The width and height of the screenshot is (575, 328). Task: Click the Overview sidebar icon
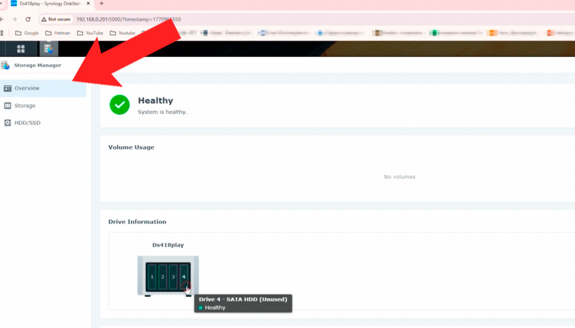[x=7, y=88]
